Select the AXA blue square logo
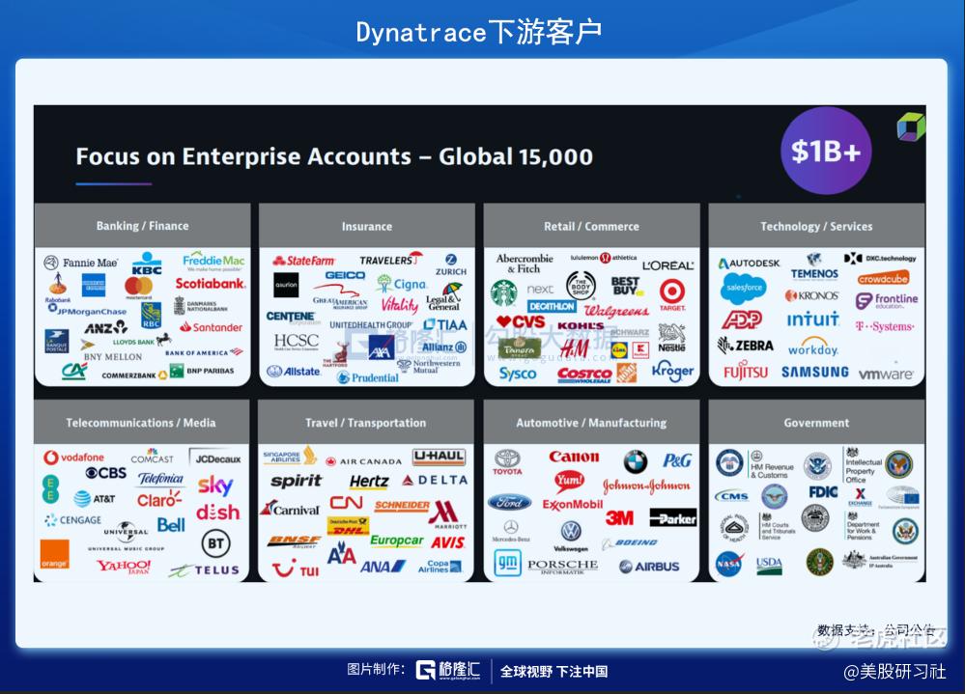 tap(381, 347)
